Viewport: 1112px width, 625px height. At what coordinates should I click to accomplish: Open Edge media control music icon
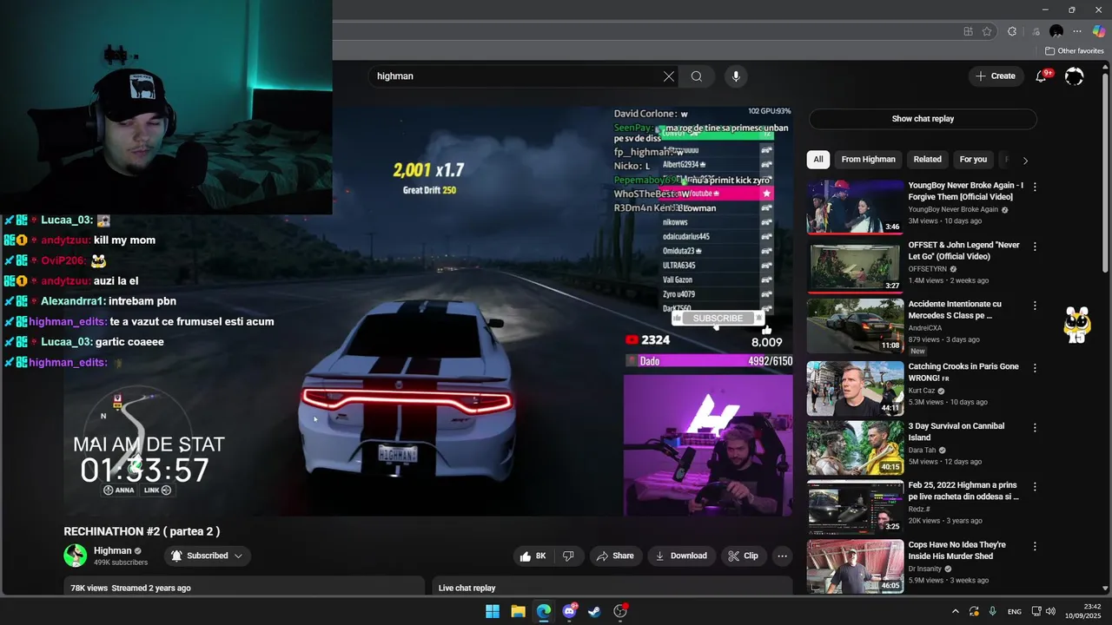[1035, 31]
